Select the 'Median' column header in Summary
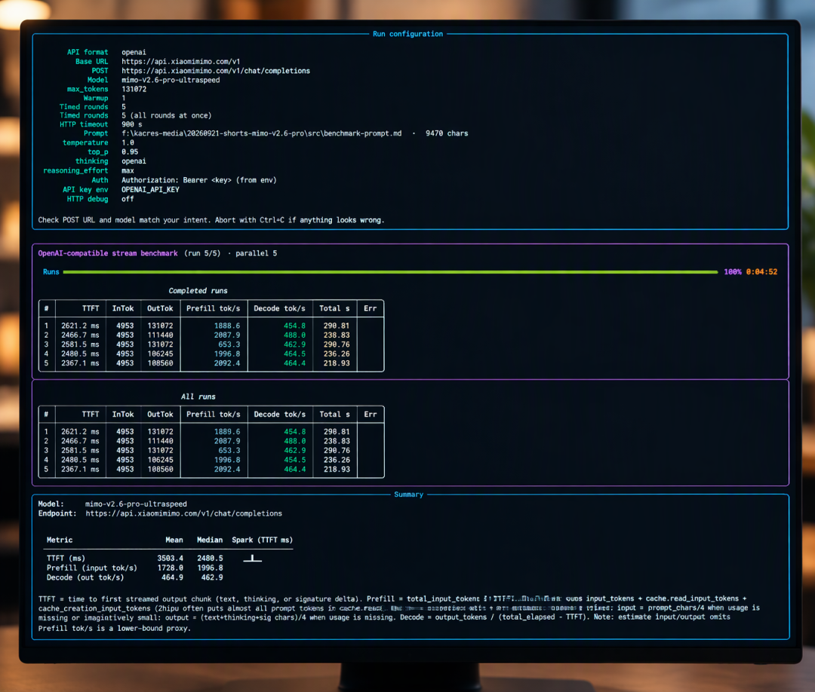 click(x=210, y=540)
